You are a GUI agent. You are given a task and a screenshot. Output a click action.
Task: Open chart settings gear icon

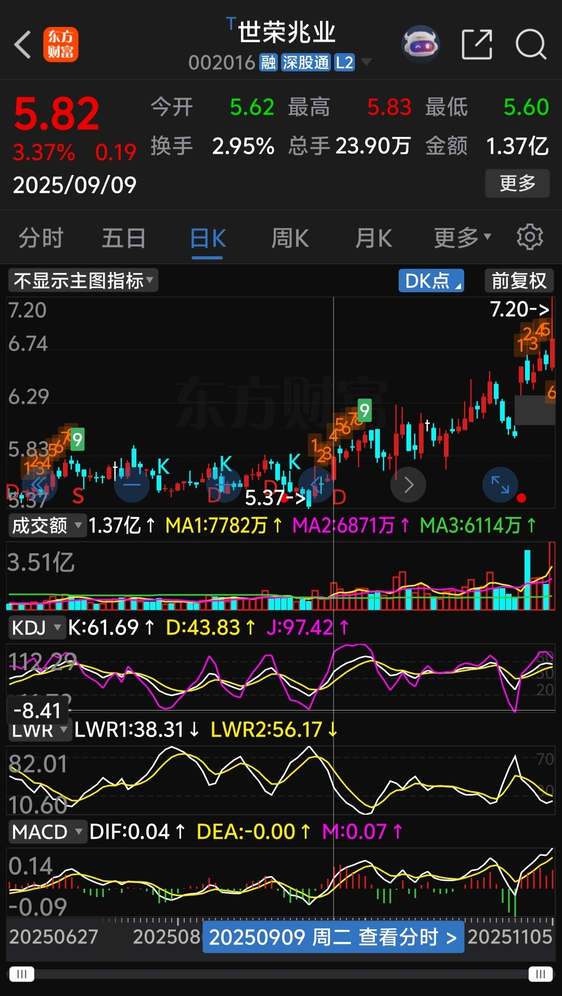click(x=530, y=238)
